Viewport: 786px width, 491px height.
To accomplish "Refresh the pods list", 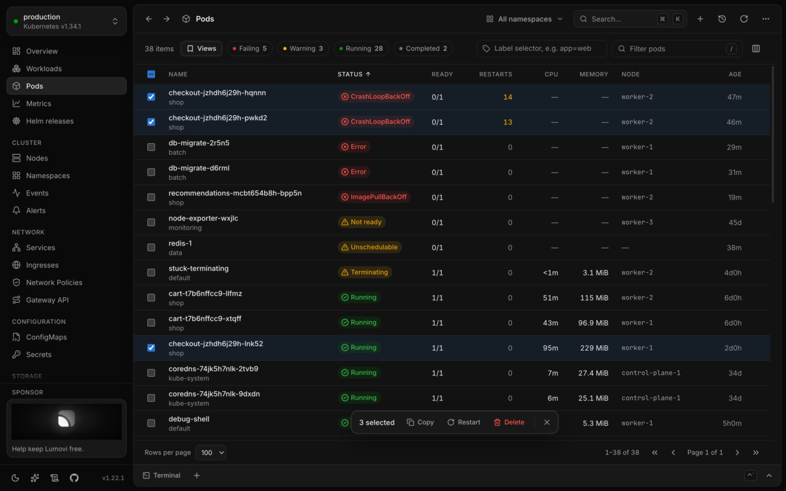I will click(x=744, y=19).
